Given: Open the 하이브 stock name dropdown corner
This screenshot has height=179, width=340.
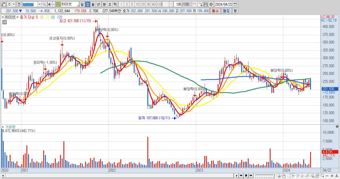Looking at the screenshot, I should (x=77, y=5).
